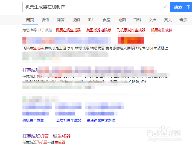Open suggested search 机票在线生成器
The height and width of the screenshot is (146, 192).
(68, 30)
